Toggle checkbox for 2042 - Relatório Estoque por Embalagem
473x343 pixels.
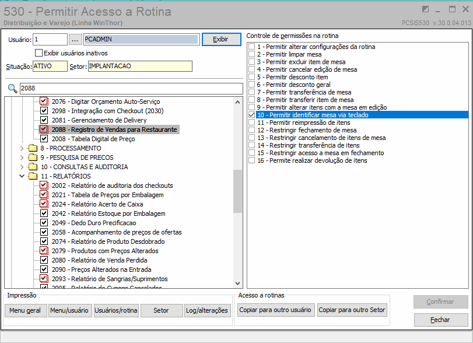[44, 213]
